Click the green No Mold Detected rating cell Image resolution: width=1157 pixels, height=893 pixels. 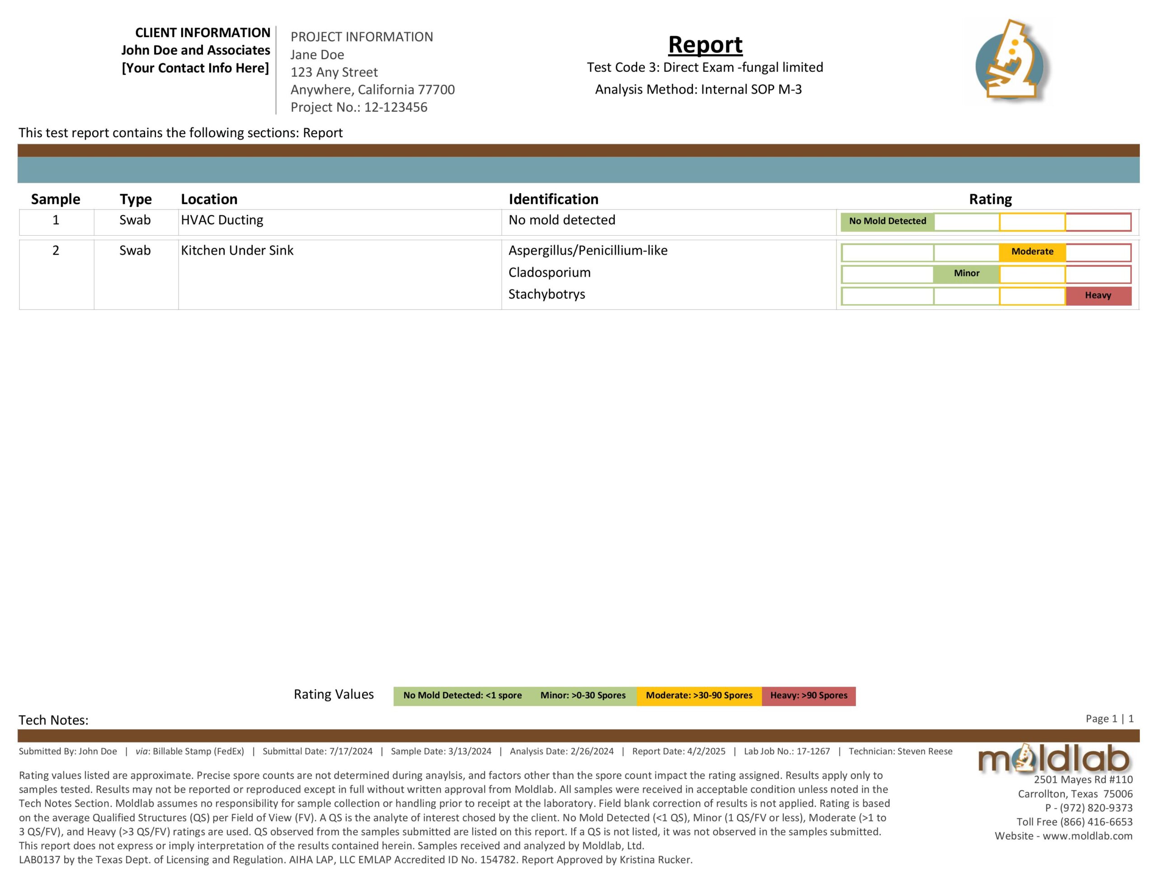pos(887,221)
